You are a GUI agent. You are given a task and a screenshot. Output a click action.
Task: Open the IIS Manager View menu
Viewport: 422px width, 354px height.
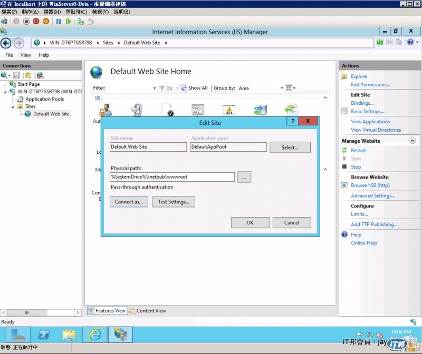pyautogui.click(x=25, y=55)
